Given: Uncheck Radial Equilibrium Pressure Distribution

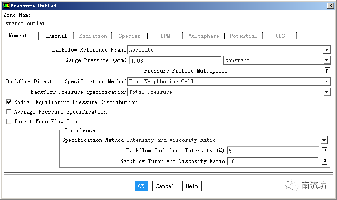Looking at the screenshot, I should [9, 102].
